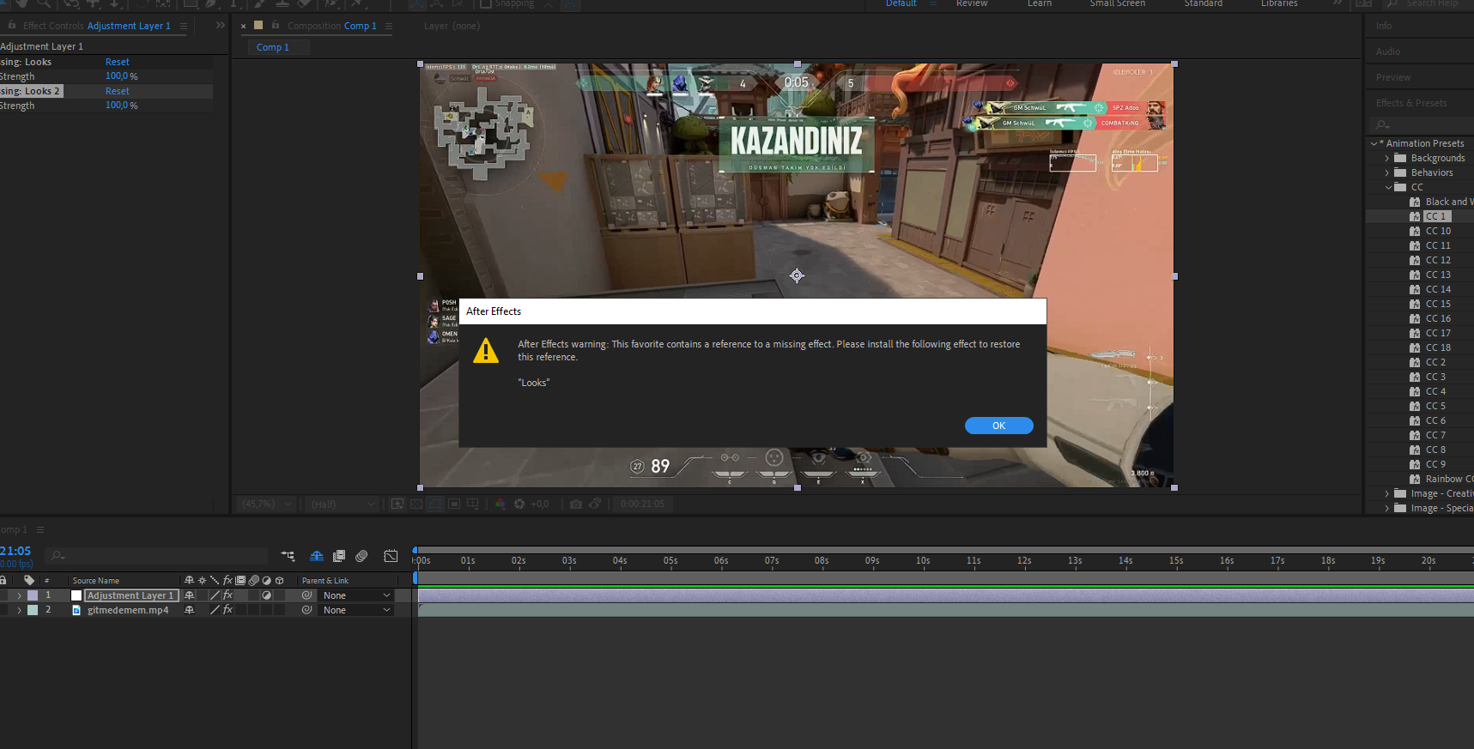Enable motion blur for the composition
The image size is (1474, 749).
pyautogui.click(x=361, y=556)
